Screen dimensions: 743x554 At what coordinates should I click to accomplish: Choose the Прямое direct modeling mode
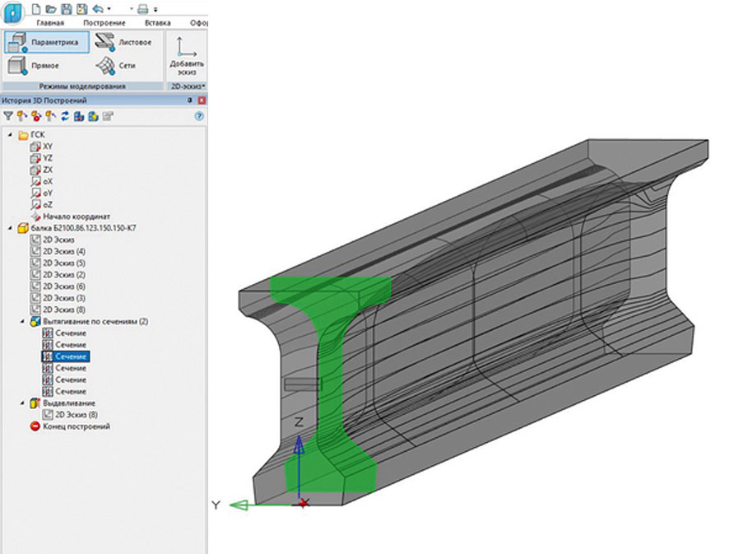(38, 65)
